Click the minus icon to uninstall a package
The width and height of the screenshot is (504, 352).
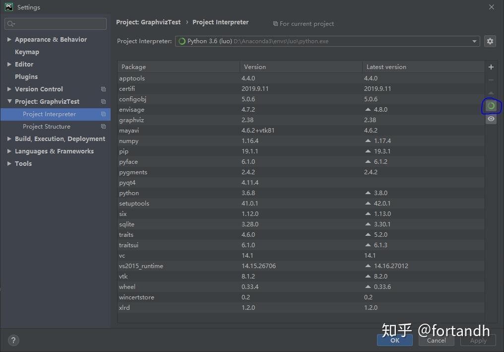click(x=491, y=79)
